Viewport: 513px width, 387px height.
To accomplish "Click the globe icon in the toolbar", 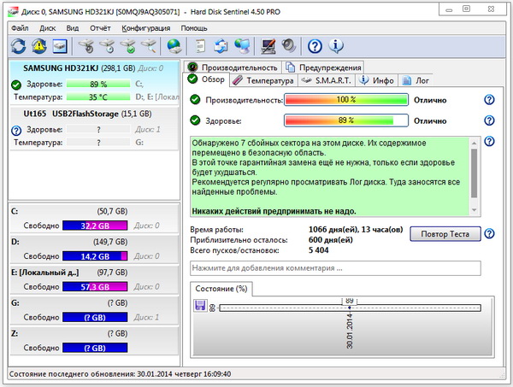I will click(174, 46).
